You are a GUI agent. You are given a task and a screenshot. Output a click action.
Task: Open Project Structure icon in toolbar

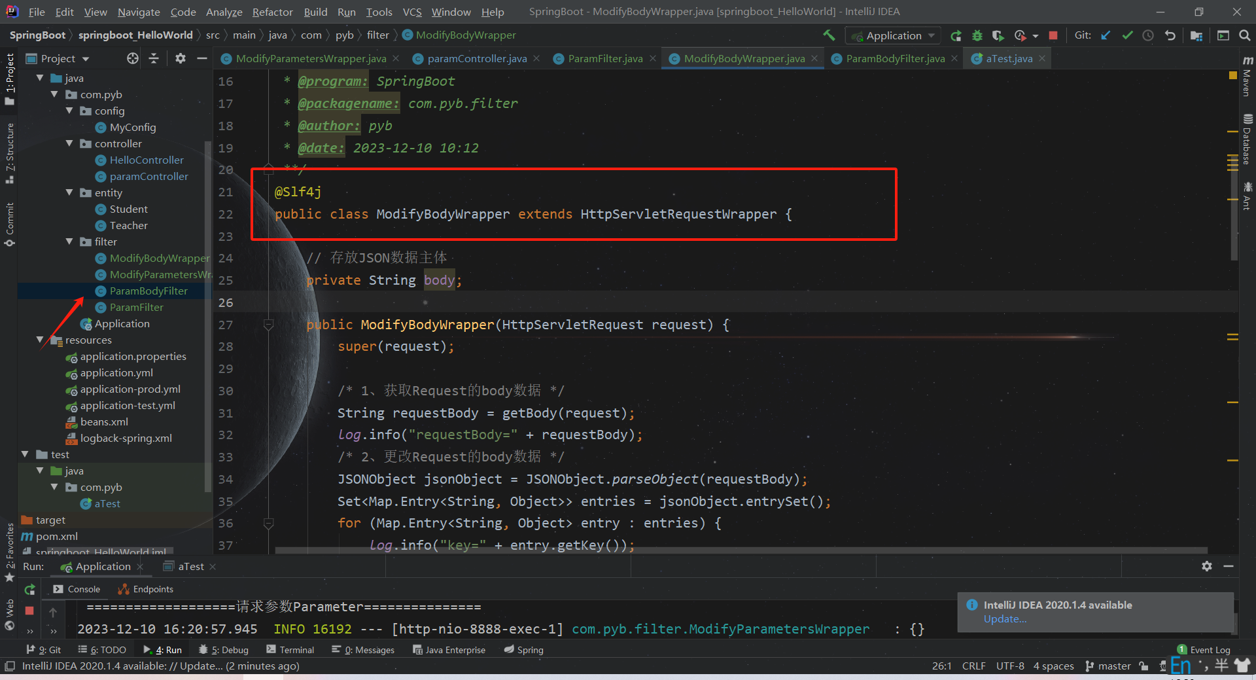coord(1196,35)
